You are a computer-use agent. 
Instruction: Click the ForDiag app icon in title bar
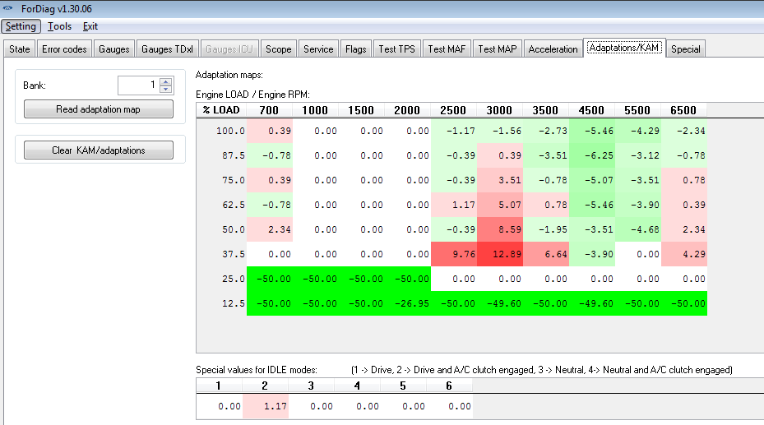(9, 8)
